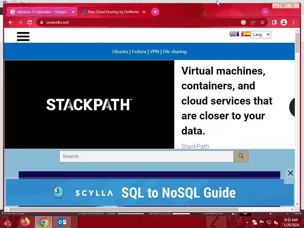Open the hamburger menu on OnWorks
This screenshot has width=304, height=228.
coord(23,37)
